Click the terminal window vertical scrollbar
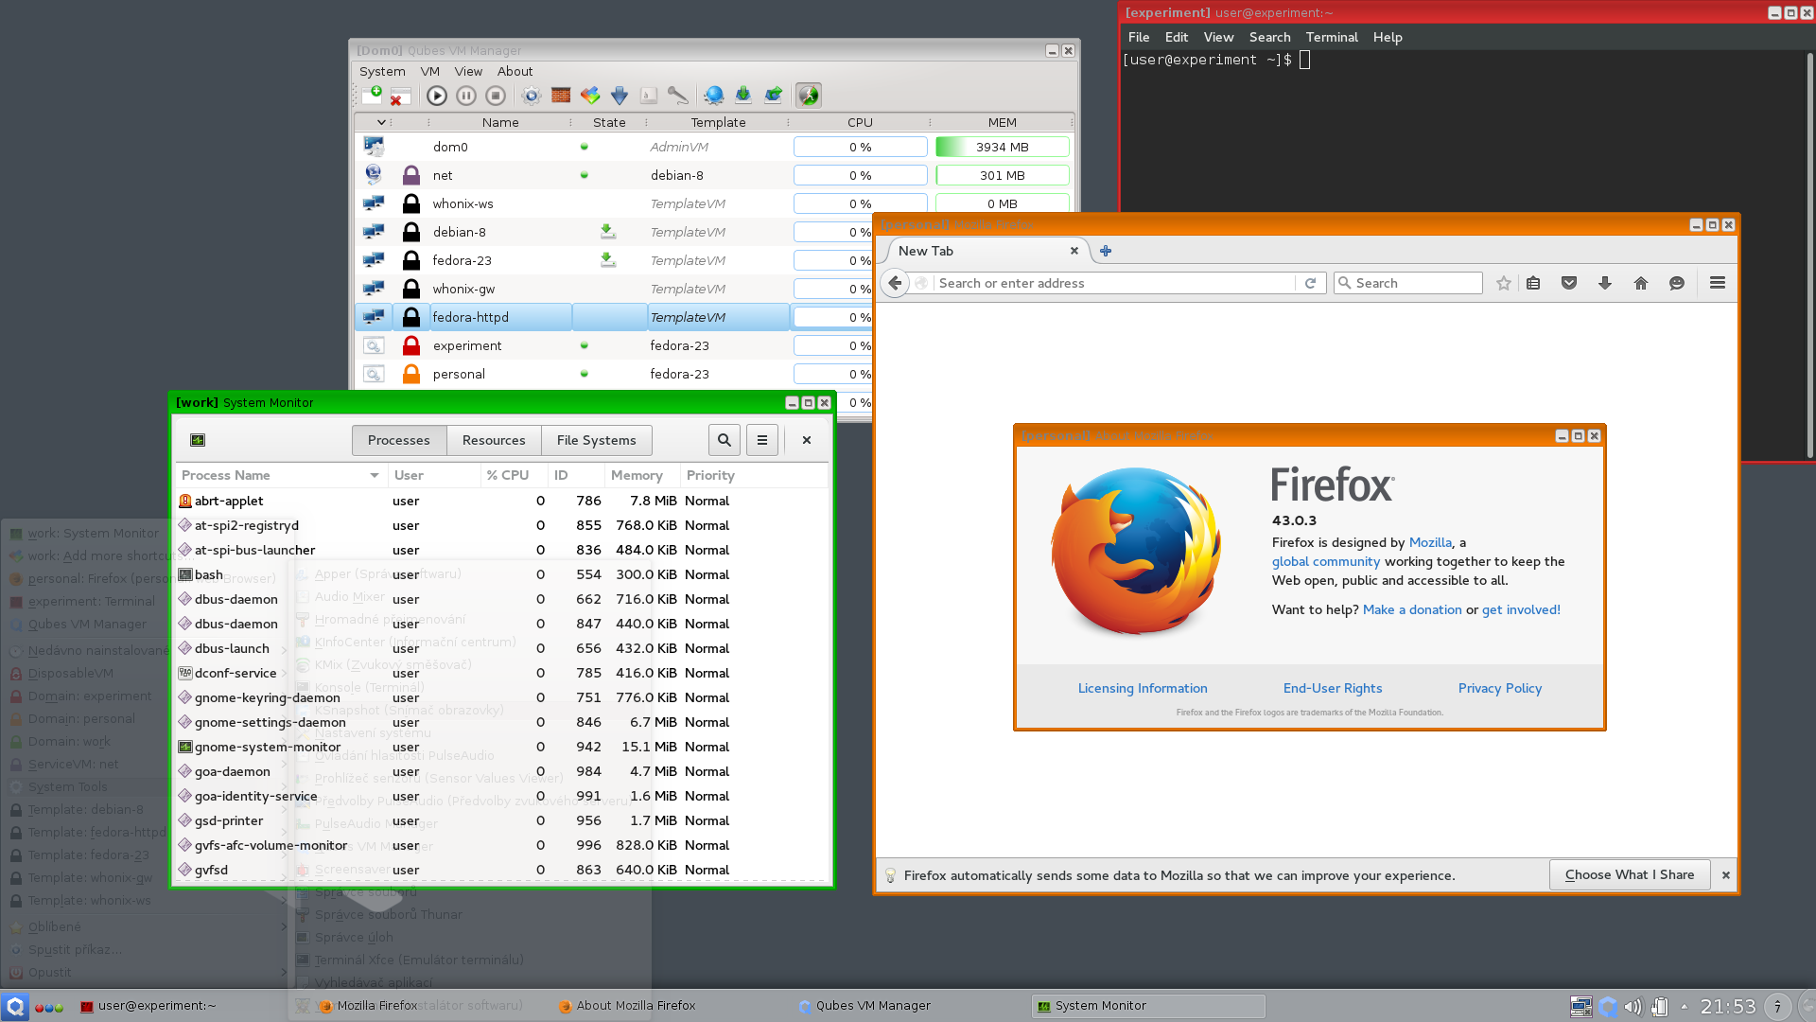The width and height of the screenshot is (1816, 1022). point(1808,255)
